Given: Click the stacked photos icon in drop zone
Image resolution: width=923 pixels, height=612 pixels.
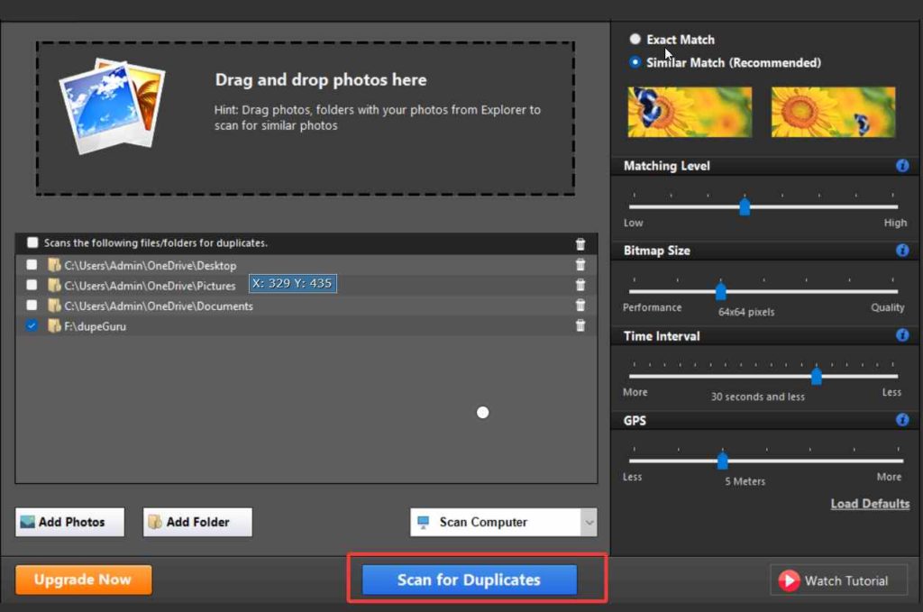Looking at the screenshot, I should (x=112, y=106).
